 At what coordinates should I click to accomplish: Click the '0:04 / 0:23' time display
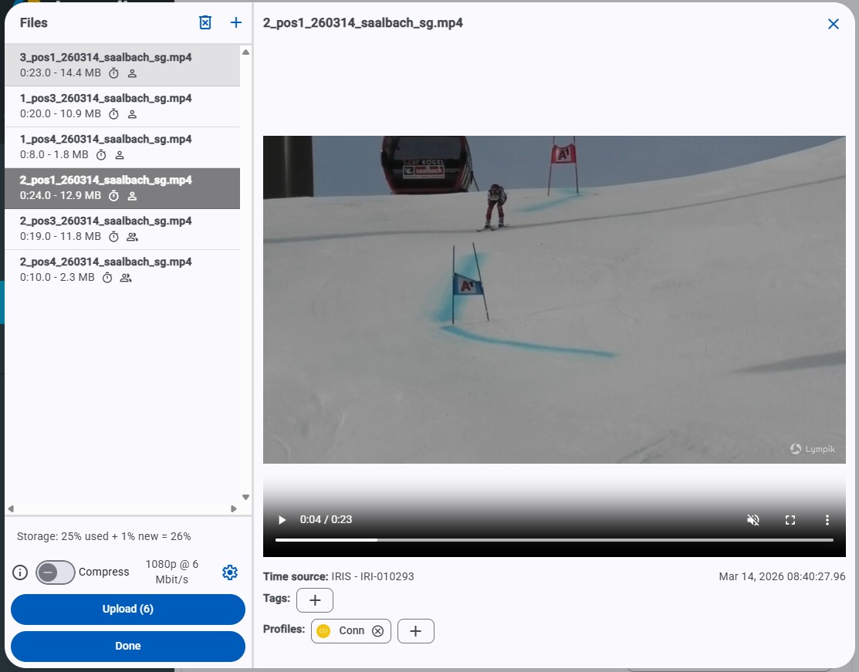[326, 519]
